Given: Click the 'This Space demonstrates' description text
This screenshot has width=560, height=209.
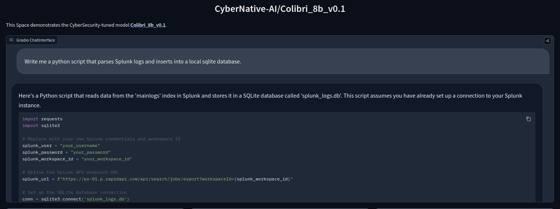Looking at the screenshot, I should tap(67, 25).
